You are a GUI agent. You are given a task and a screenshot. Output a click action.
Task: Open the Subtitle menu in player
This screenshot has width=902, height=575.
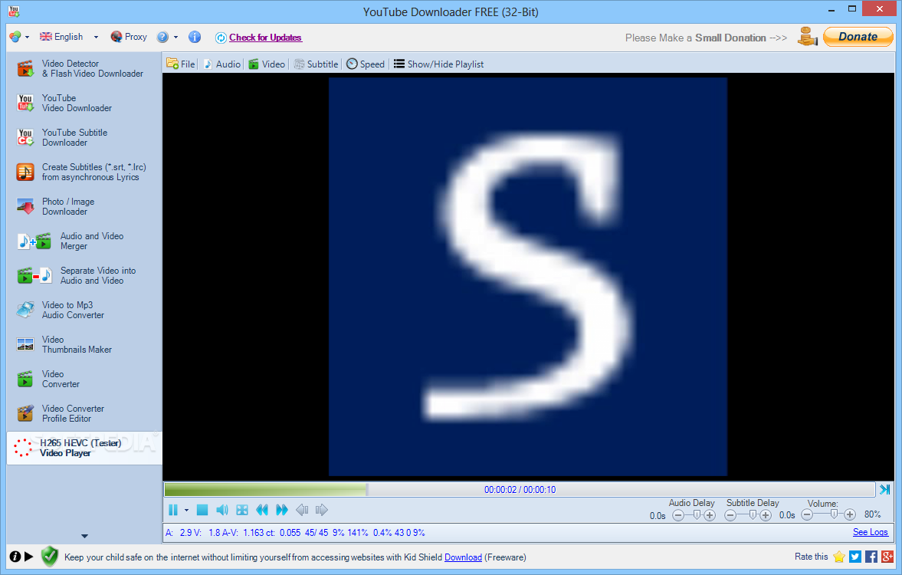tap(316, 64)
